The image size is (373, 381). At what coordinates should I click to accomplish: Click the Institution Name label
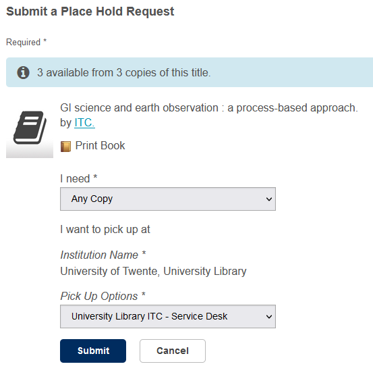103,255
